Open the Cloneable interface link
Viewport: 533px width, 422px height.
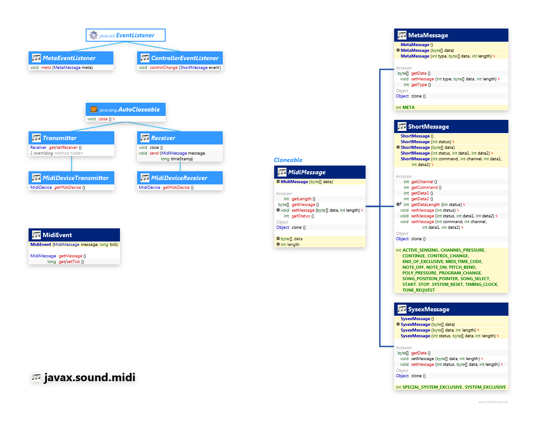click(x=288, y=160)
